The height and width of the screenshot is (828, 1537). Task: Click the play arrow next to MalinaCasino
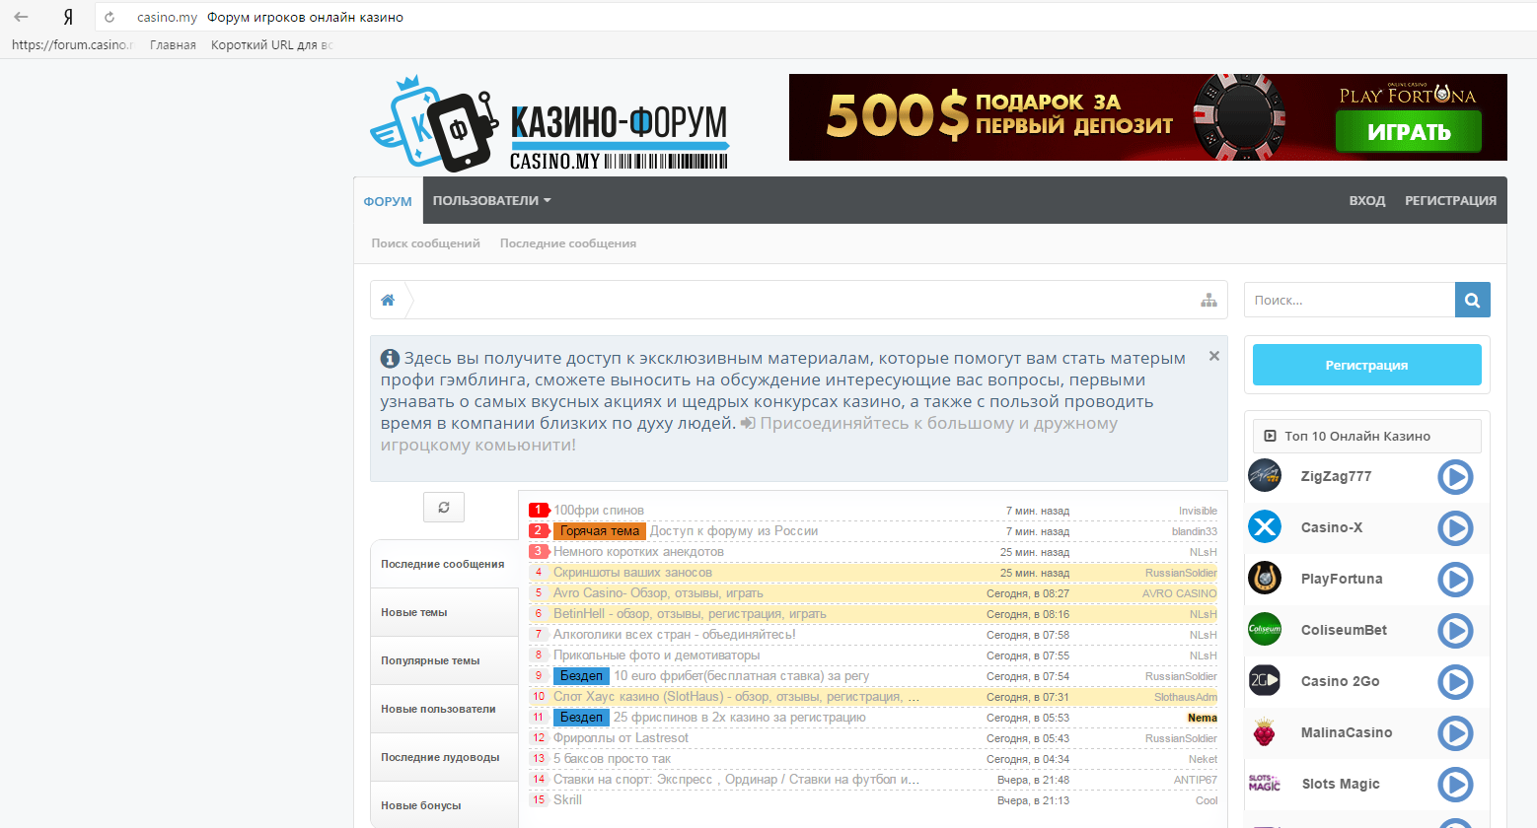click(x=1455, y=733)
